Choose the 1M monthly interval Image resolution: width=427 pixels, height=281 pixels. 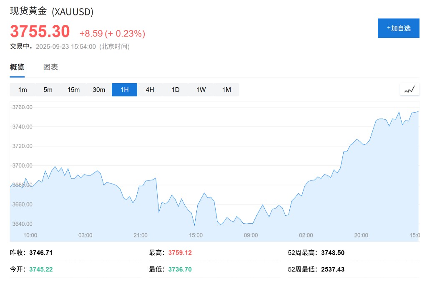point(226,90)
